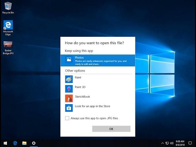Image resolution: width=196 pixels, height=147 pixels.
Task: Open the network status tray icon
Action: point(167,143)
